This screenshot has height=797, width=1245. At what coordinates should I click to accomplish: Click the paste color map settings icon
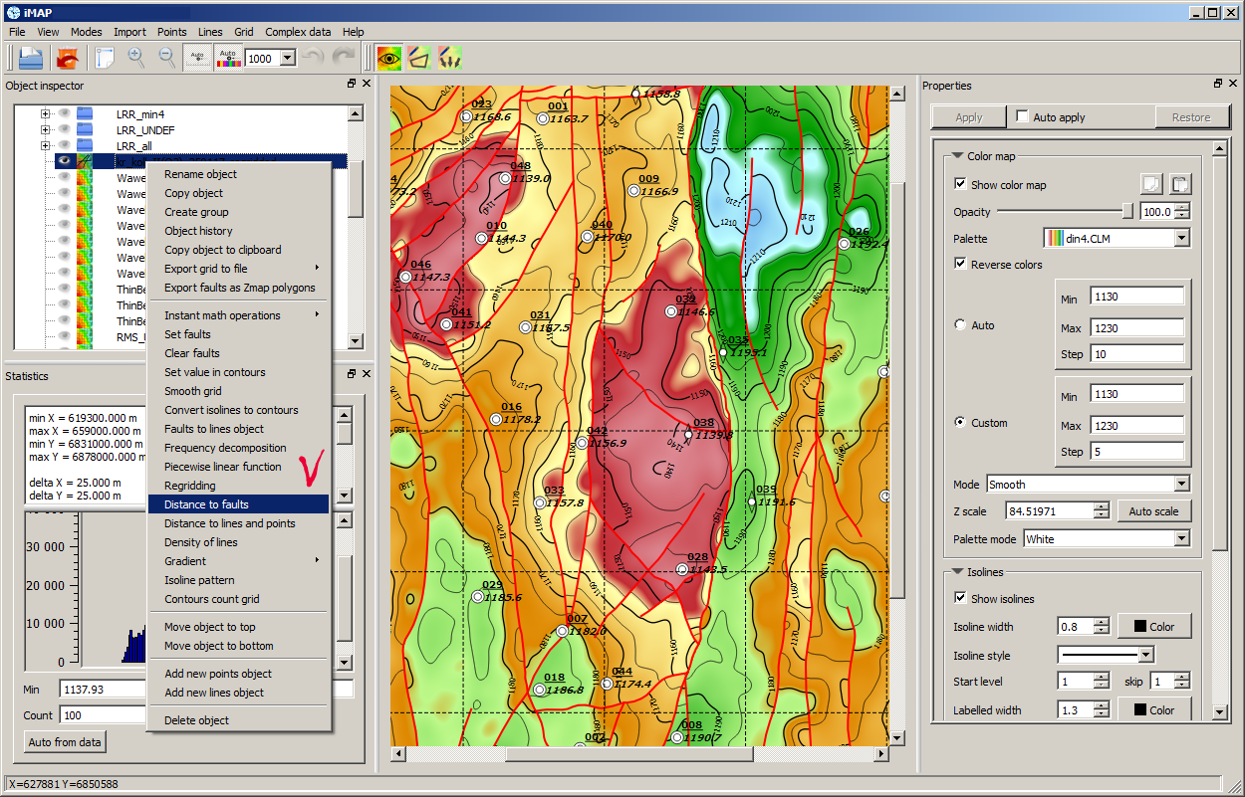[x=1178, y=184]
